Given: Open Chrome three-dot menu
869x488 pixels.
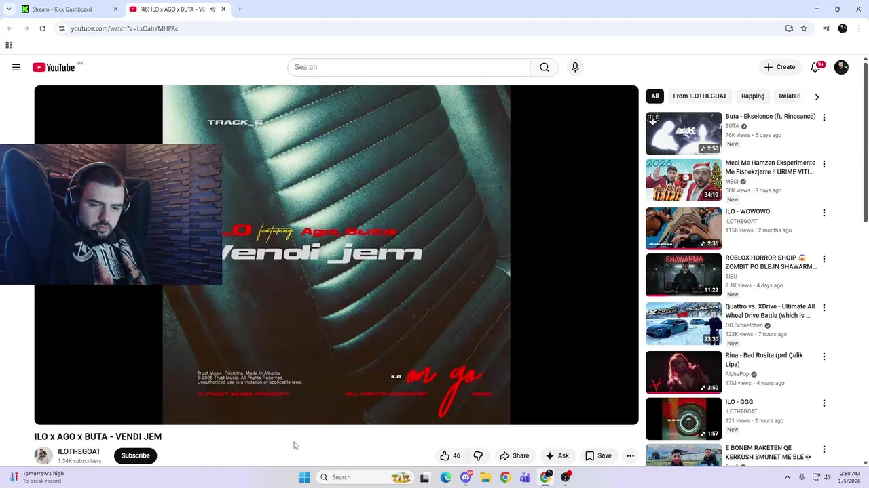Looking at the screenshot, I should [857, 28].
